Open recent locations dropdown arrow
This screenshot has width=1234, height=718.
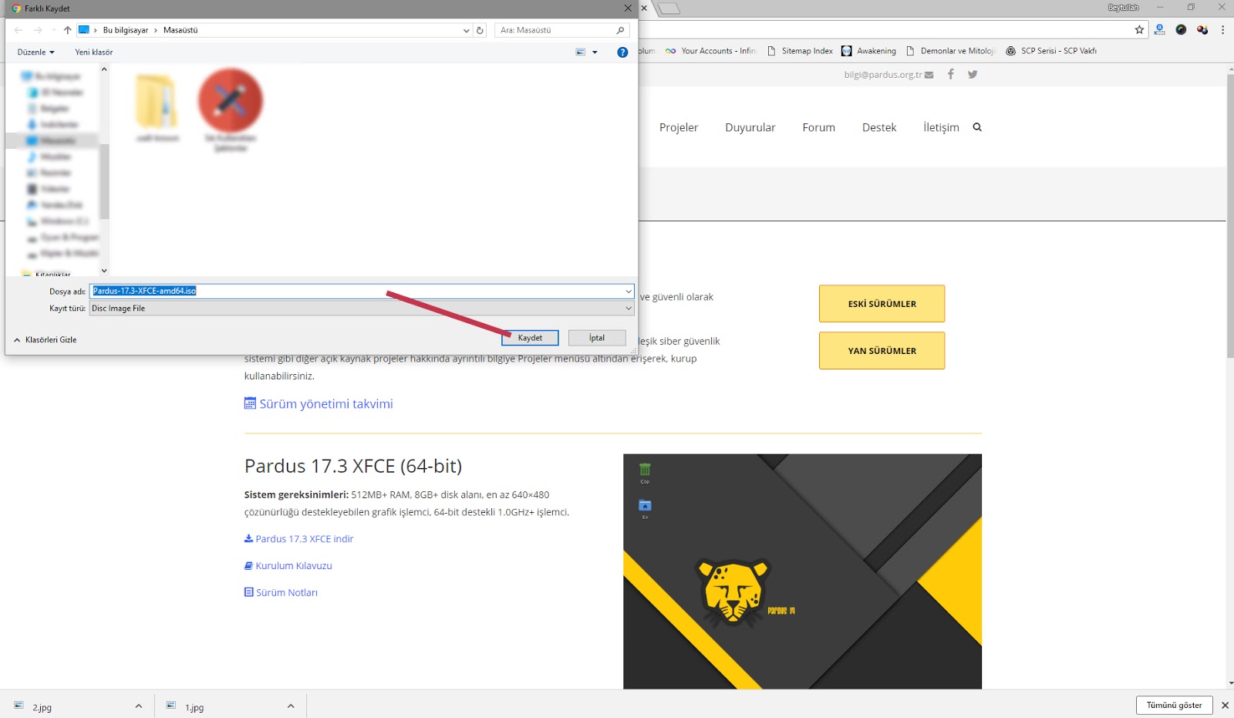click(x=53, y=30)
